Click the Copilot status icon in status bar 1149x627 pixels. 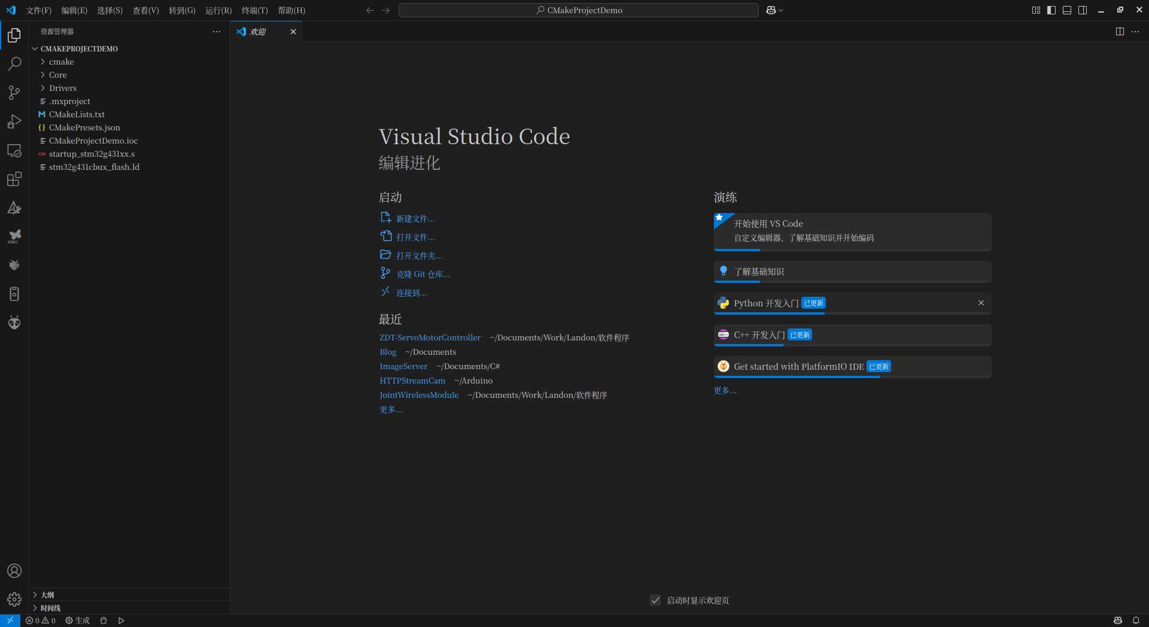1118,620
